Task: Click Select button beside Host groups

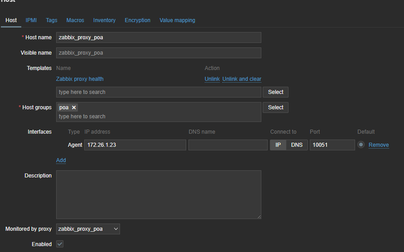Action: tap(275, 107)
